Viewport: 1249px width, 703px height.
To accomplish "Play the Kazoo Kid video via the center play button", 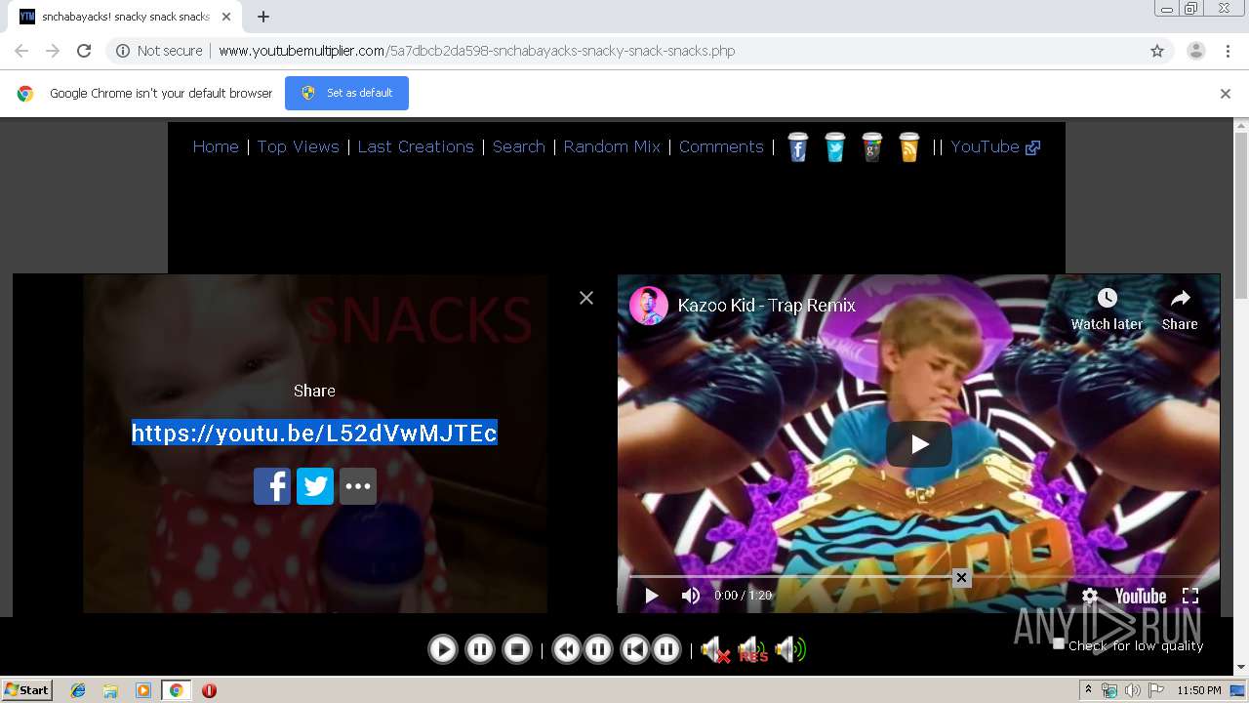I will coord(919,444).
